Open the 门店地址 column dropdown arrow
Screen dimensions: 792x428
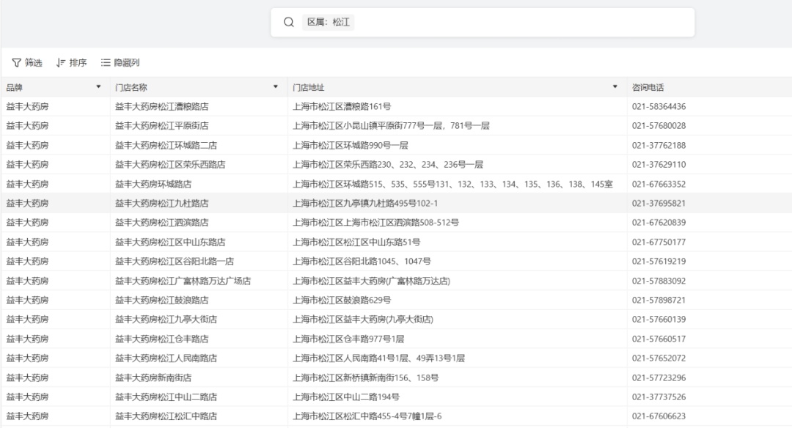pos(615,87)
